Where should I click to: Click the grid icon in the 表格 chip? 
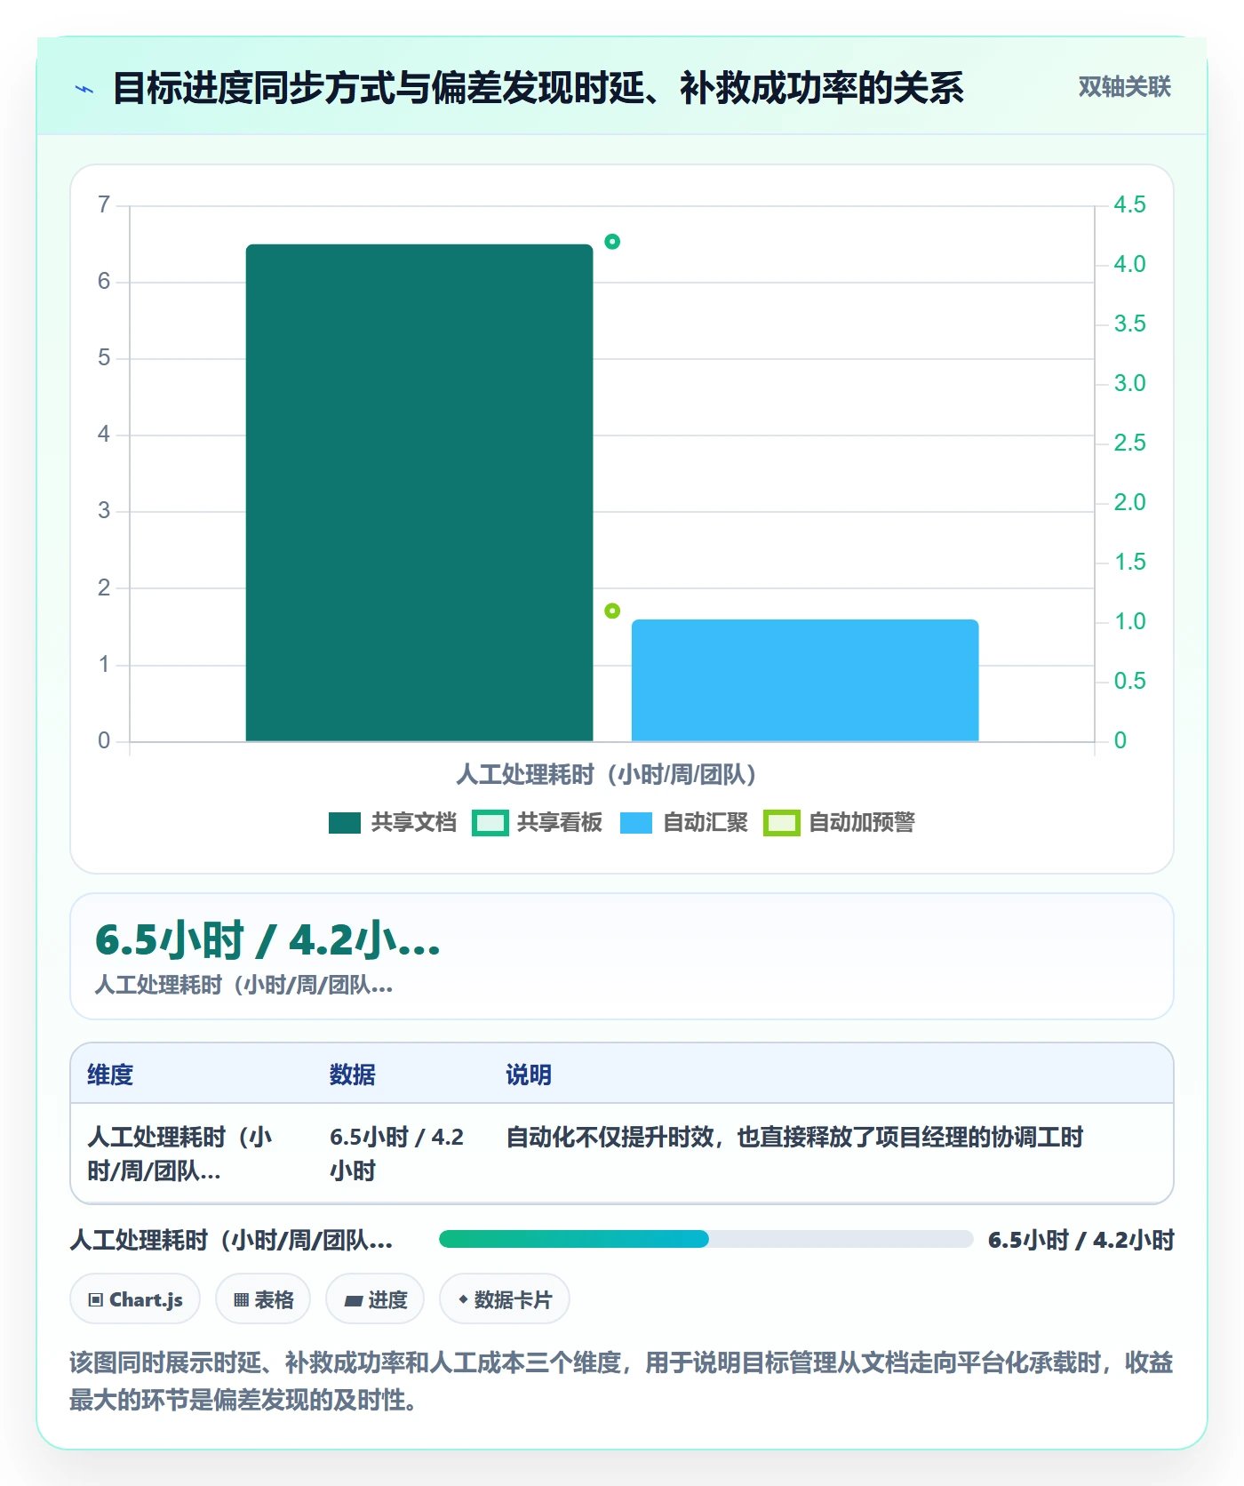coord(241,1300)
